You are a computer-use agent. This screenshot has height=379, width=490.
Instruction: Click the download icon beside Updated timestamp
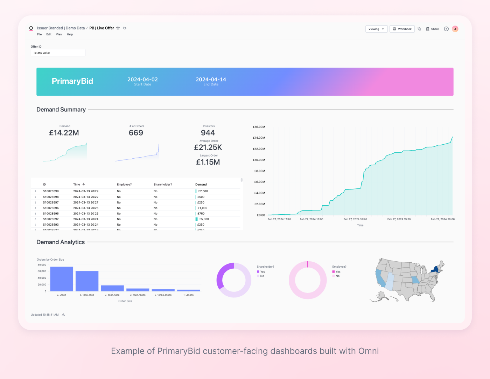coord(63,315)
